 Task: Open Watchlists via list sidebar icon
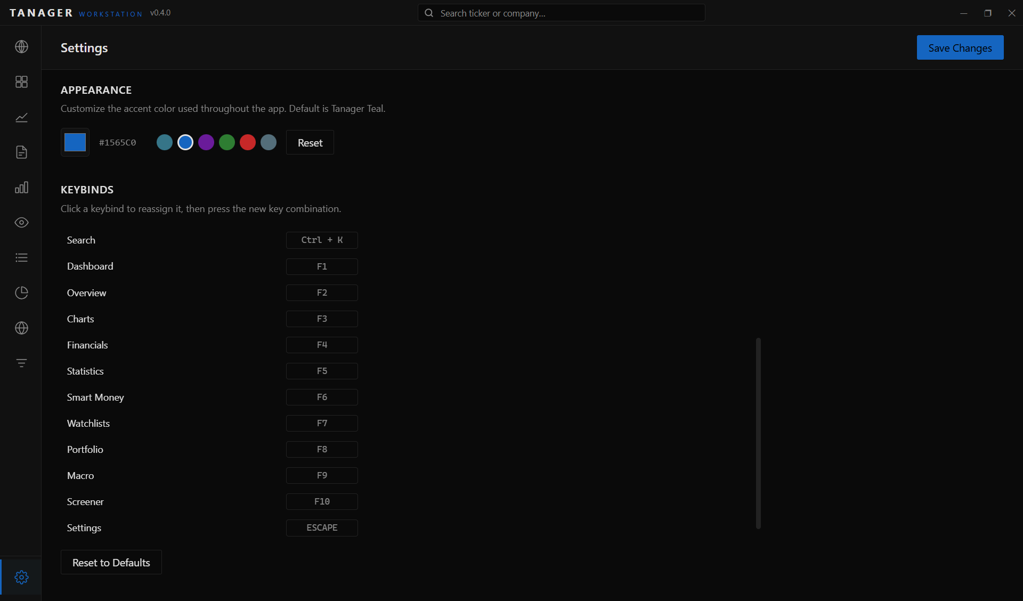[21, 258]
